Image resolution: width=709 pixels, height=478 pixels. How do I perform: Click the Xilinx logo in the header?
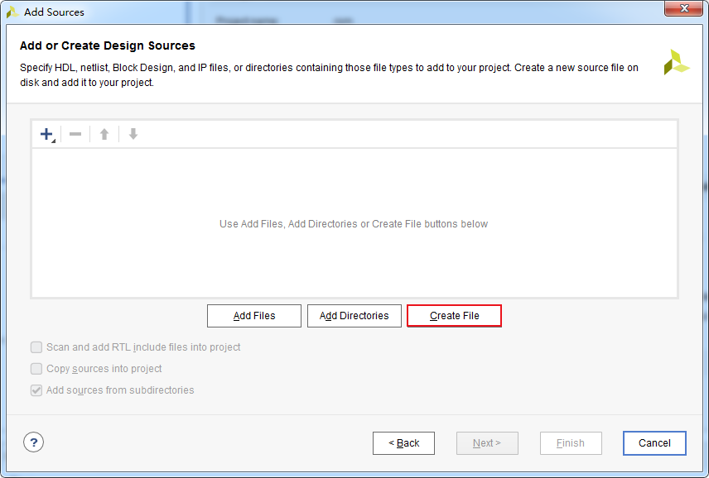tap(676, 62)
